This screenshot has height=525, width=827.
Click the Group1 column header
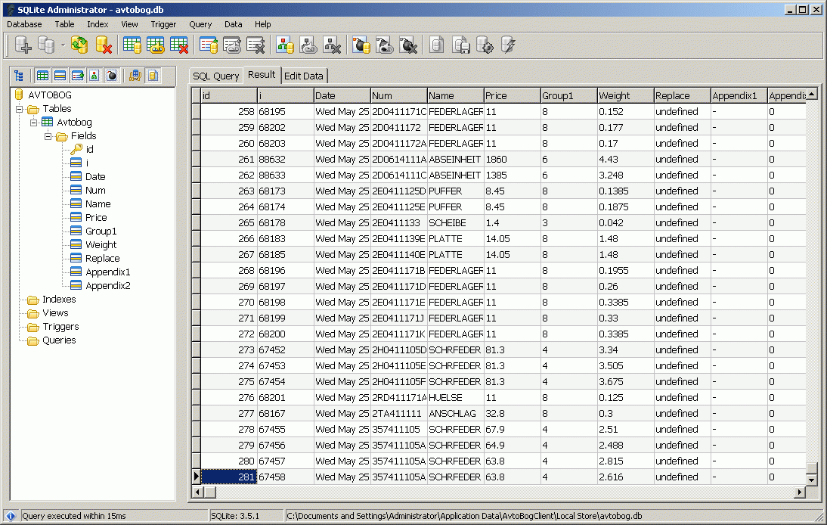point(568,95)
